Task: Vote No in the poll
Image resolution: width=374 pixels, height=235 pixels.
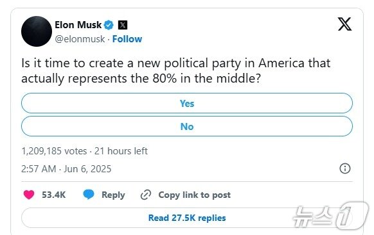Action: coord(187,126)
